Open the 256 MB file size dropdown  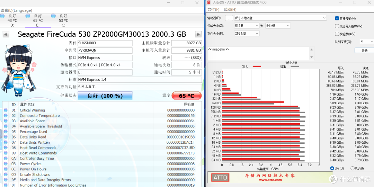[247, 34]
